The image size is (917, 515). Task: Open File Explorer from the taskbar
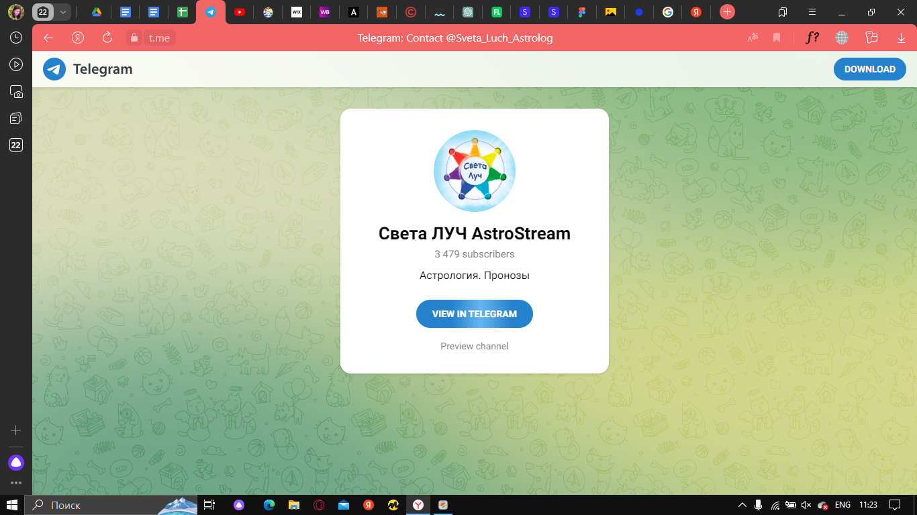(x=293, y=505)
